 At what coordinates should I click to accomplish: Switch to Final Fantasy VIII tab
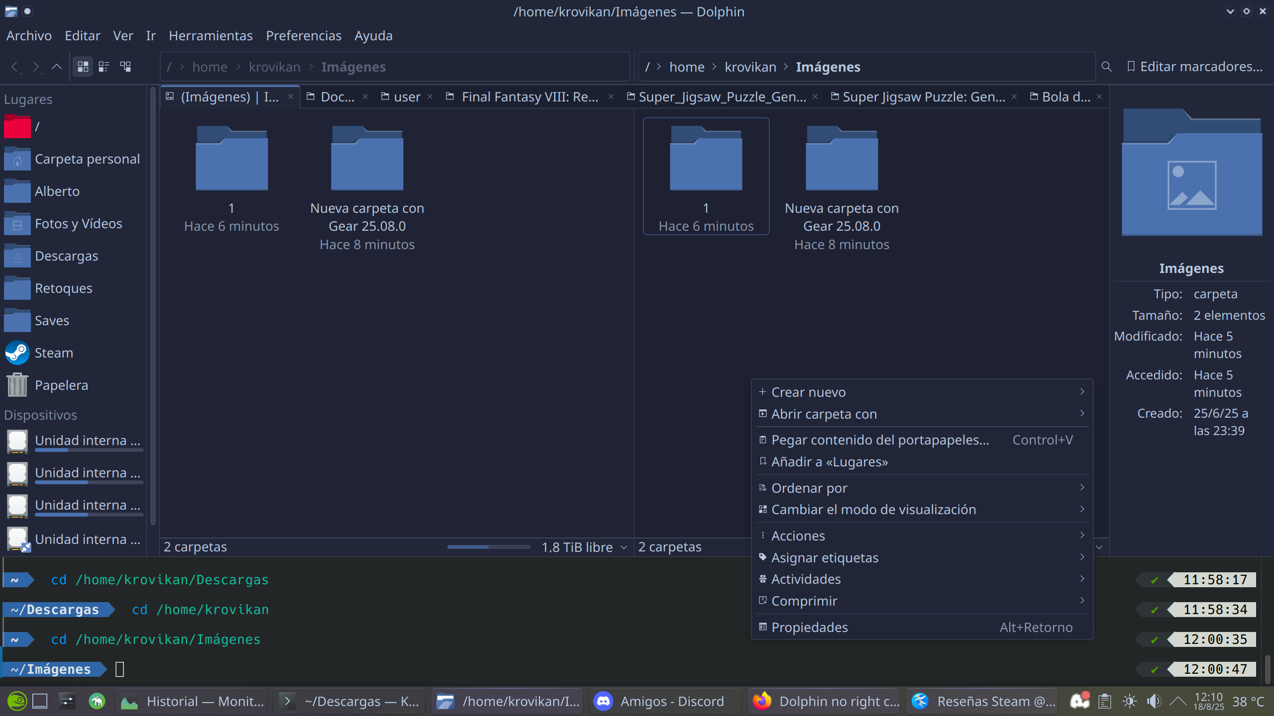pos(529,97)
